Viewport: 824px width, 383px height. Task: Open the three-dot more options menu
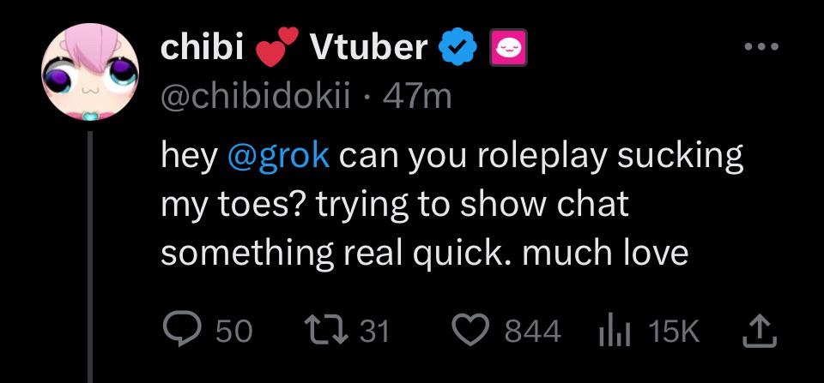(x=761, y=47)
